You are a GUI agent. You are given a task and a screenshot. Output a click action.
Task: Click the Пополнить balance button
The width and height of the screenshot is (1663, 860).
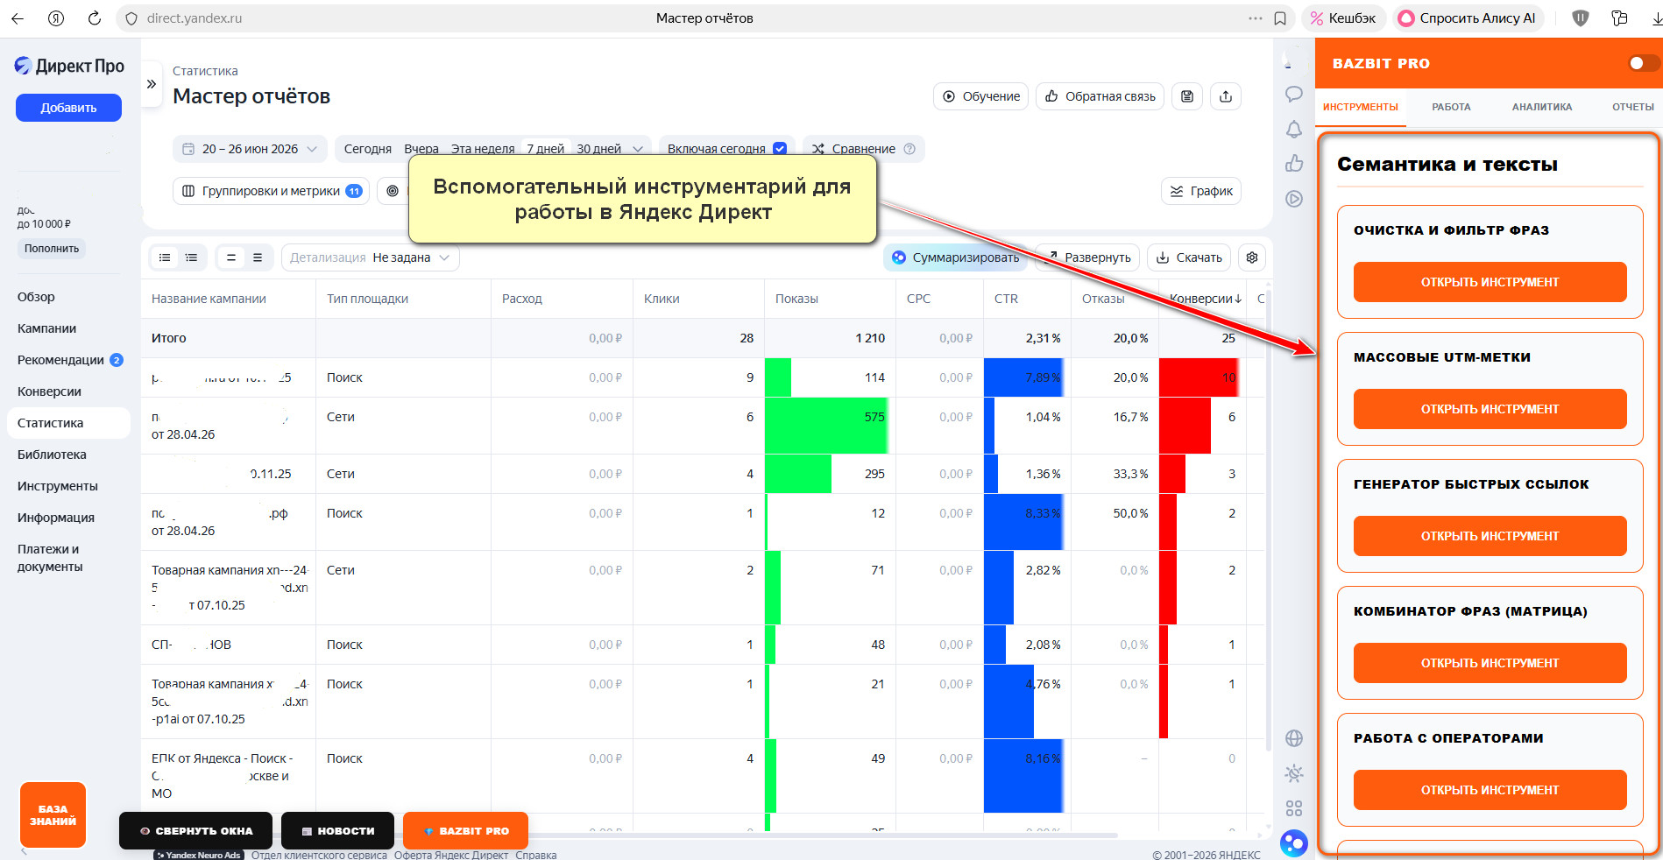coord(52,249)
